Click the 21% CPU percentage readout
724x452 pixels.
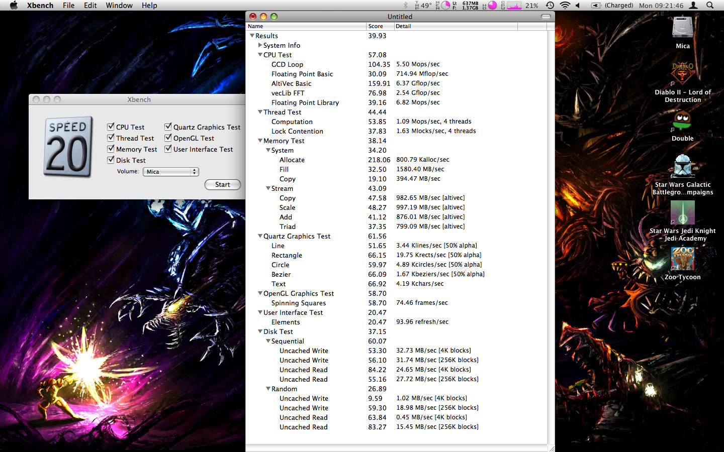tap(532, 5)
